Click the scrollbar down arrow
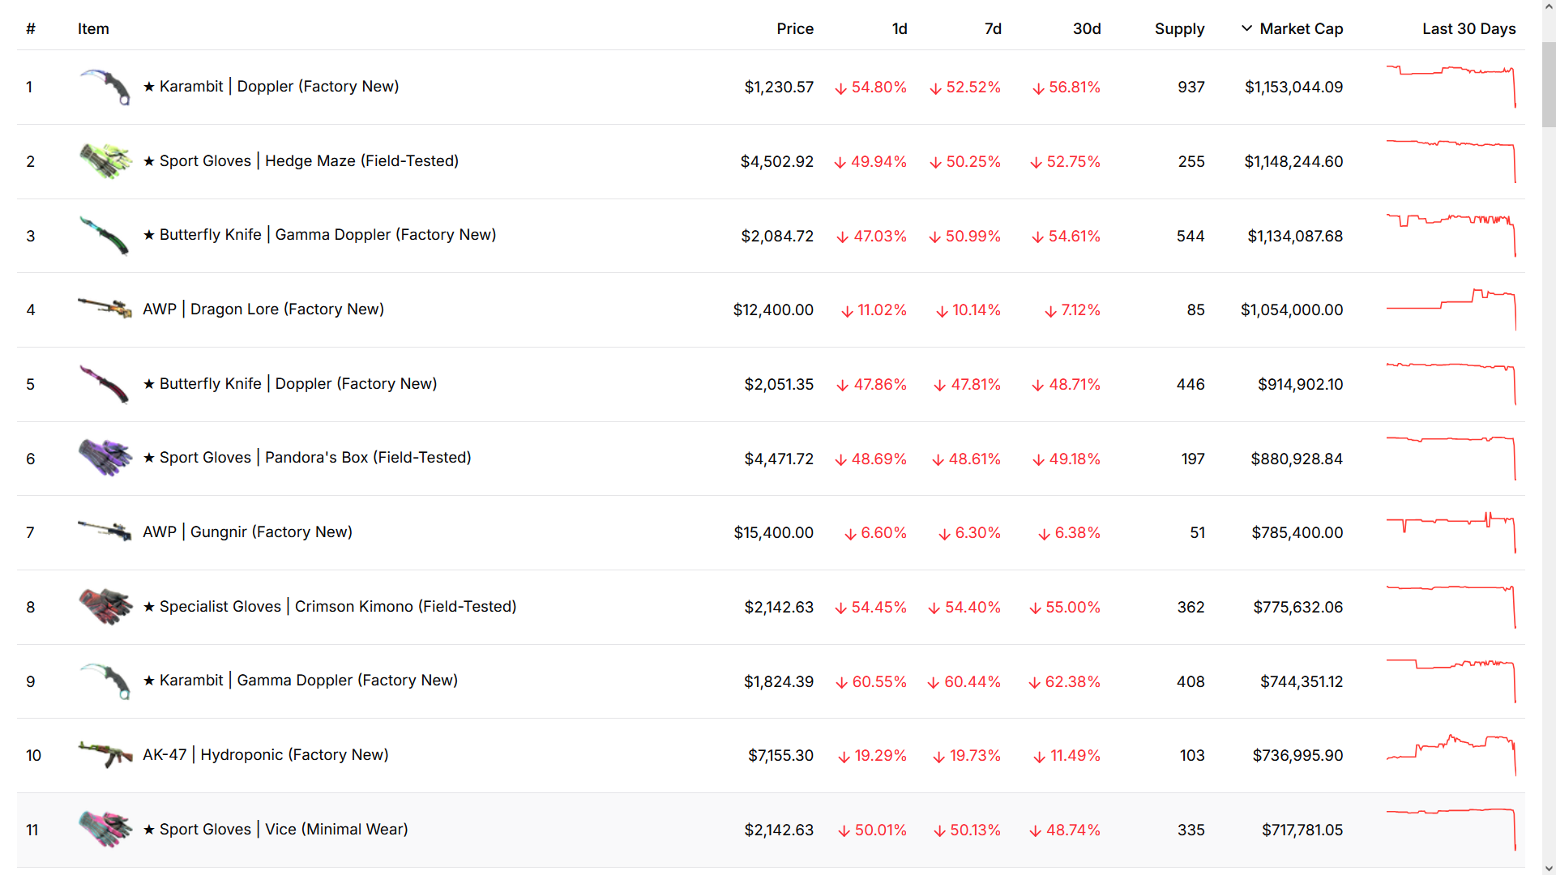The height and width of the screenshot is (875, 1556). click(1548, 868)
